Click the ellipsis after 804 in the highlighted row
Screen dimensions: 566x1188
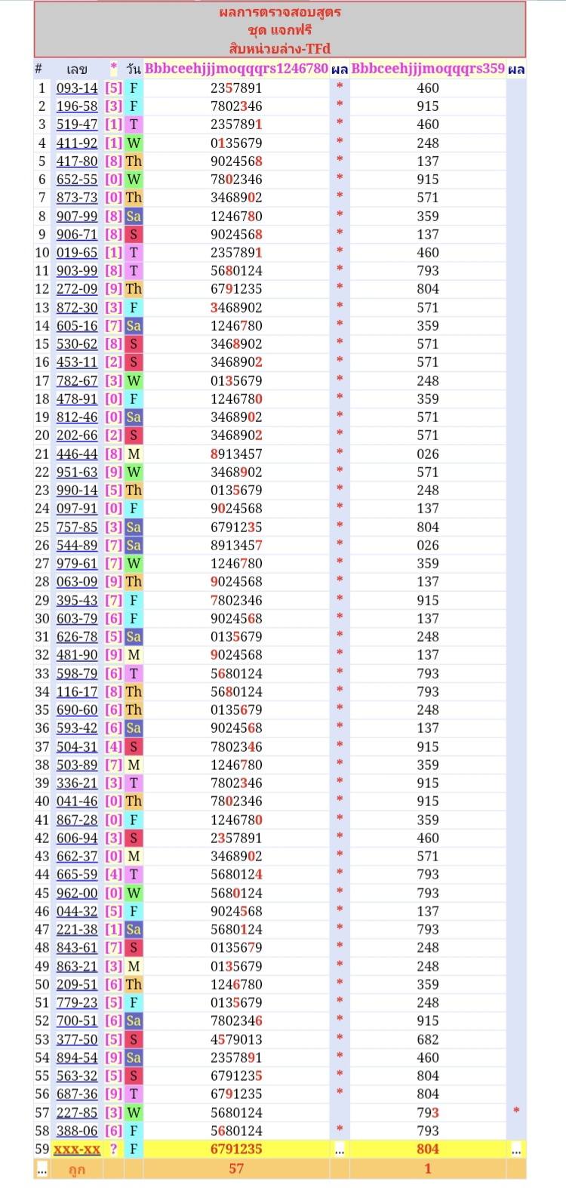pyautogui.click(x=516, y=1150)
